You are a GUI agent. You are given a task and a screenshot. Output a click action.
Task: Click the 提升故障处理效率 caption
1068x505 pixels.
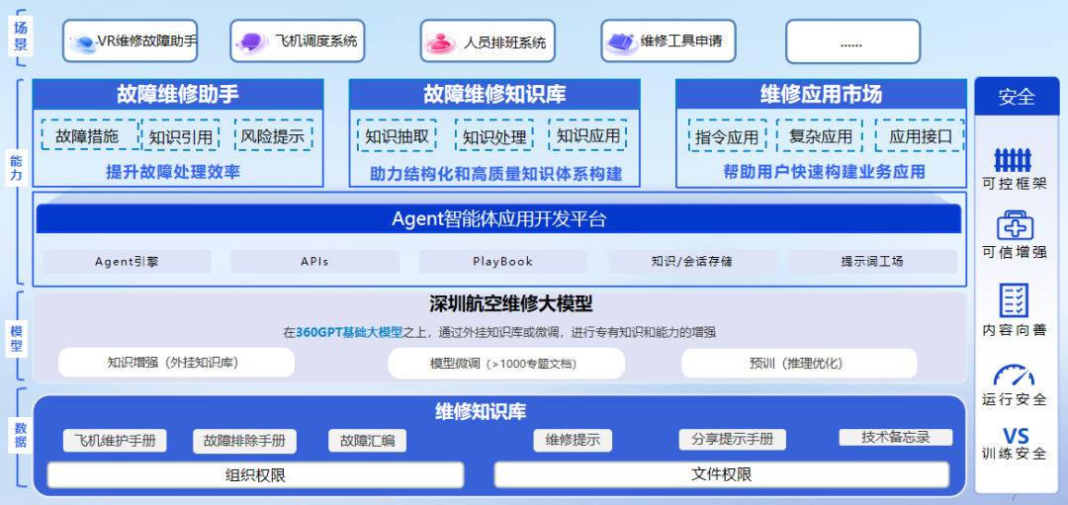click(173, 172)
